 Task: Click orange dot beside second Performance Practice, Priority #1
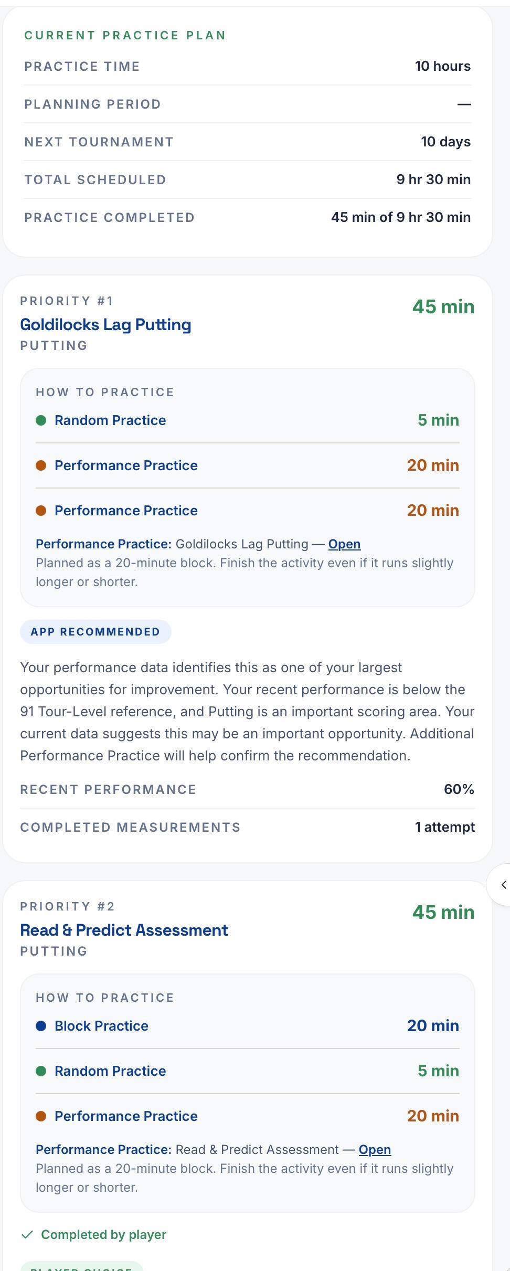click(x=41, y=511)
